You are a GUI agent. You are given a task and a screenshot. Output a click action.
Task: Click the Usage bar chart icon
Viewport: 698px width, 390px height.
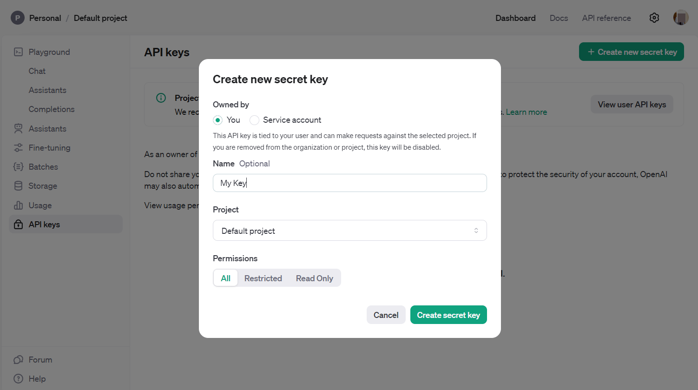(19, 205)
